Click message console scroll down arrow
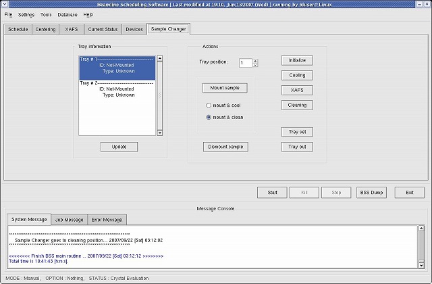 tap(421, 266)
